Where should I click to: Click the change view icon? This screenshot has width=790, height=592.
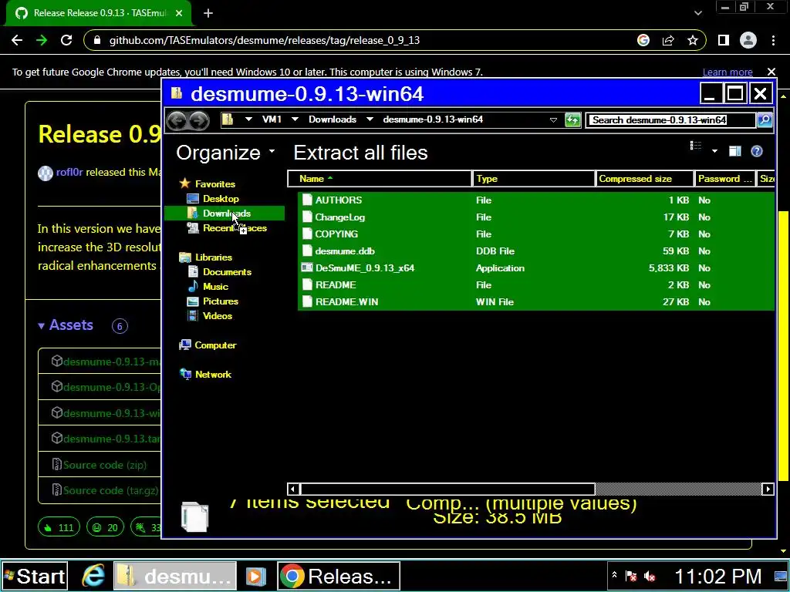(696, 147)
